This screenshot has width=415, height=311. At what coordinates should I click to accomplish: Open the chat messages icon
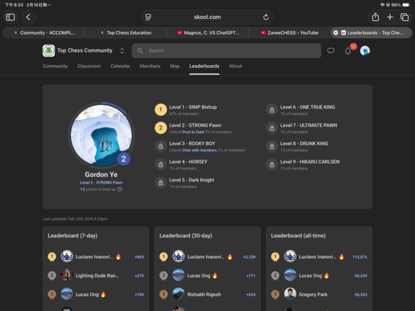(331, 51)
